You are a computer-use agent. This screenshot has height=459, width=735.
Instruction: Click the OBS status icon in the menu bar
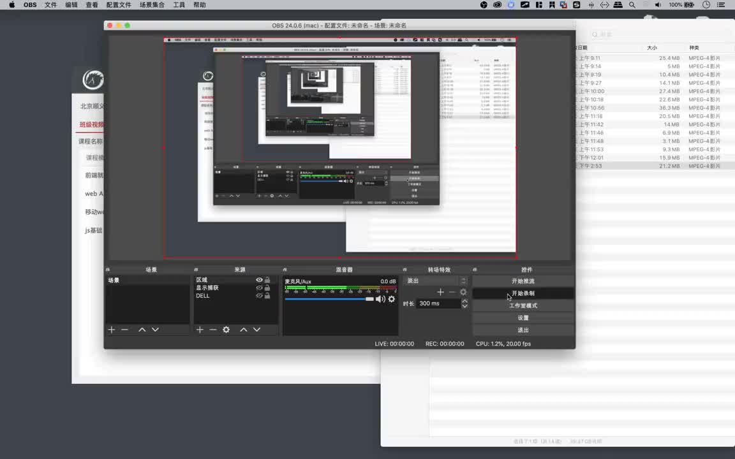[x=484, y=4]
